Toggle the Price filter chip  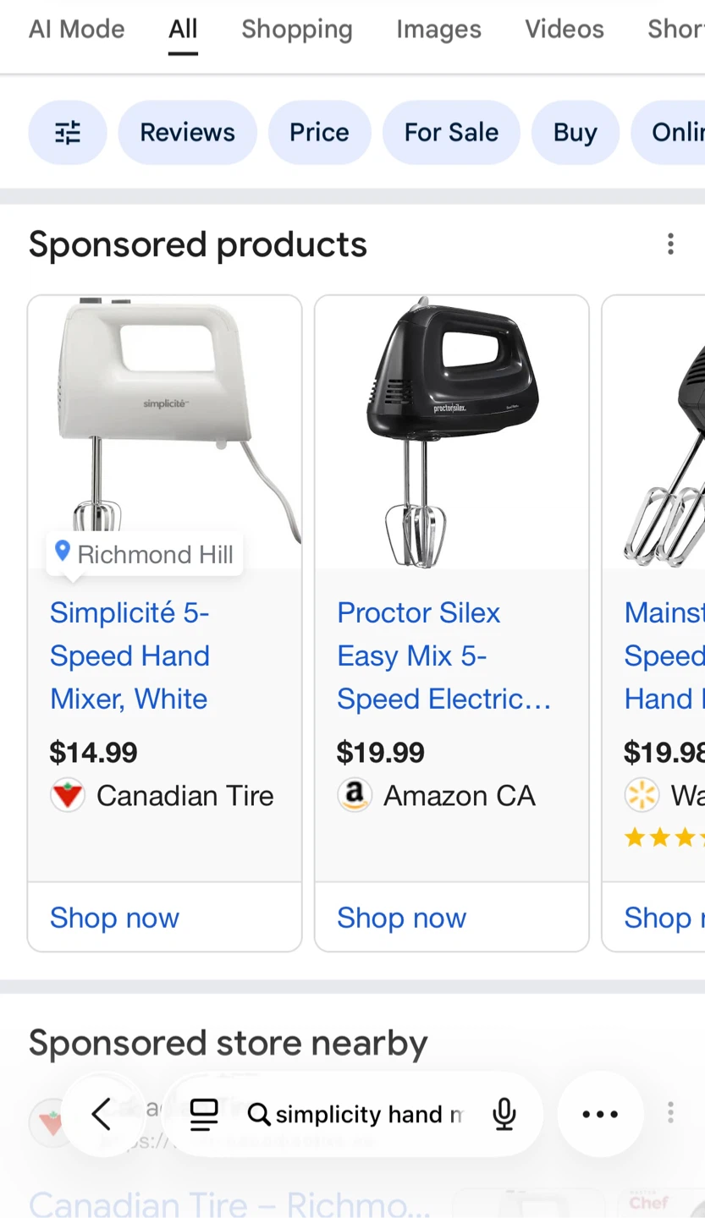(319, 133)
